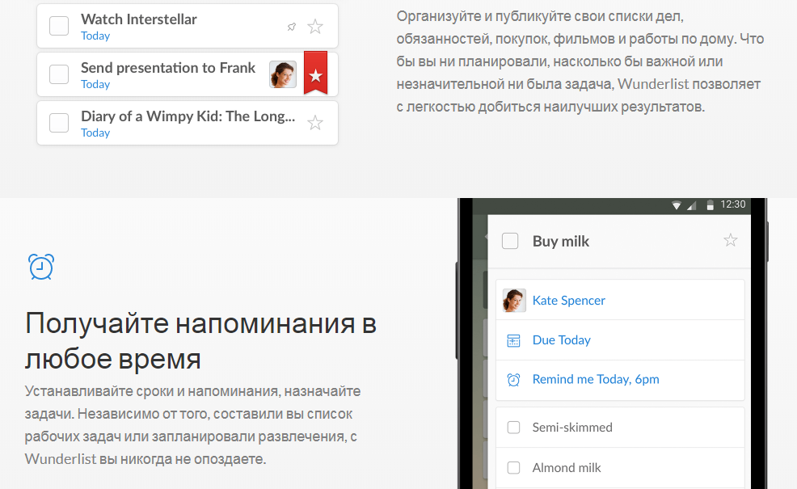This screenshot has height=489, width=797.
Task: Click the avatar on Send presentation to Frank
Action: click(282, 74)
